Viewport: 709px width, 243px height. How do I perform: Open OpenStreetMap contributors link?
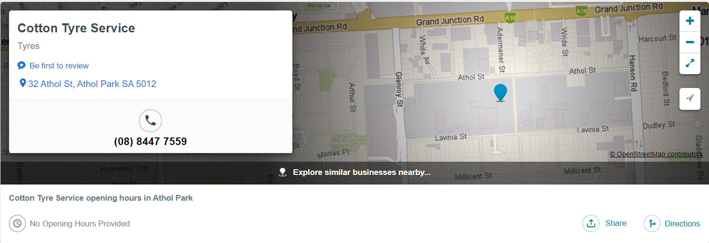[656, 154]
